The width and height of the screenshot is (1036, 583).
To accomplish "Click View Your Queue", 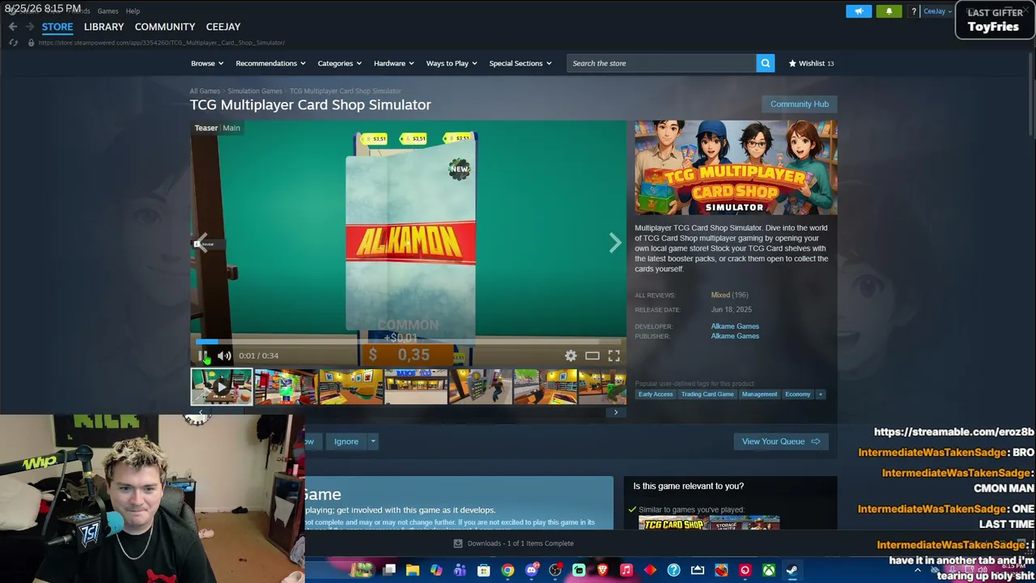I will [781, 441].
